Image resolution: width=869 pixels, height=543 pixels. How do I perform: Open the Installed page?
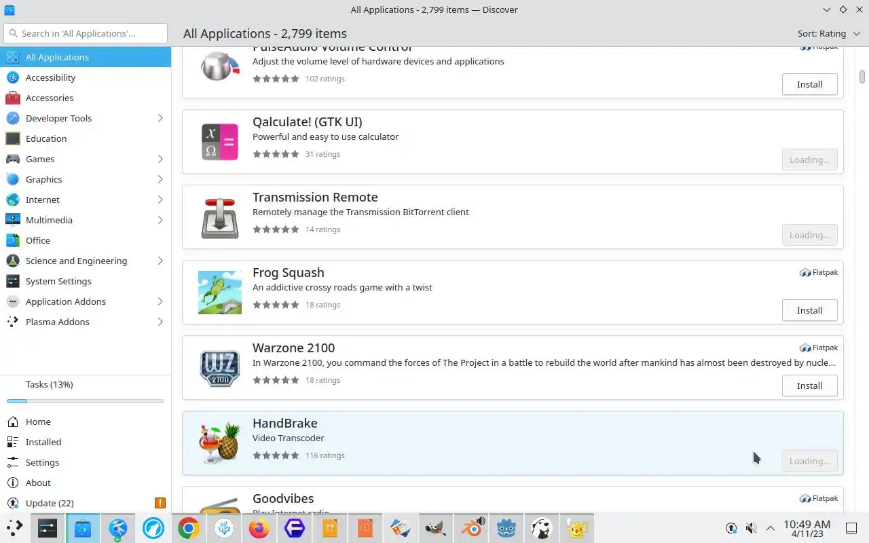tap(86, 442)
